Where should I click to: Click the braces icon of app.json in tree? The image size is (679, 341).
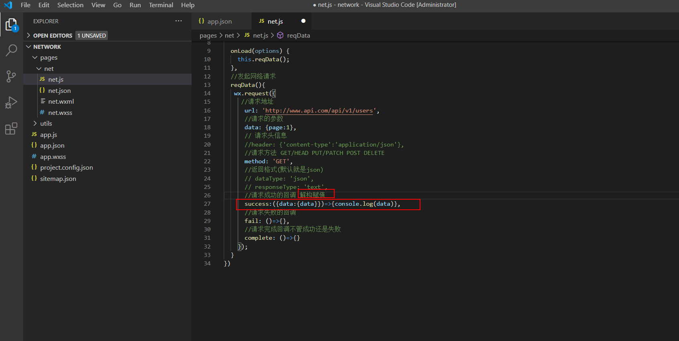34,145
